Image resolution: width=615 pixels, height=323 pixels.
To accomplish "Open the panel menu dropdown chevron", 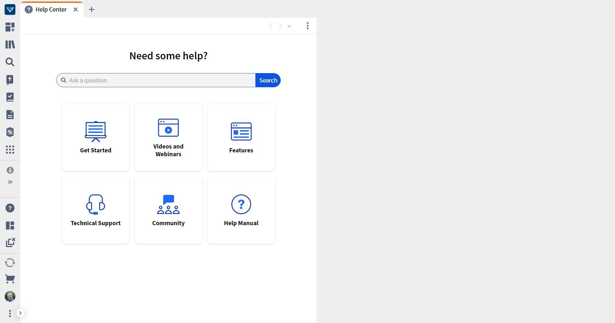I will point(289,26).
